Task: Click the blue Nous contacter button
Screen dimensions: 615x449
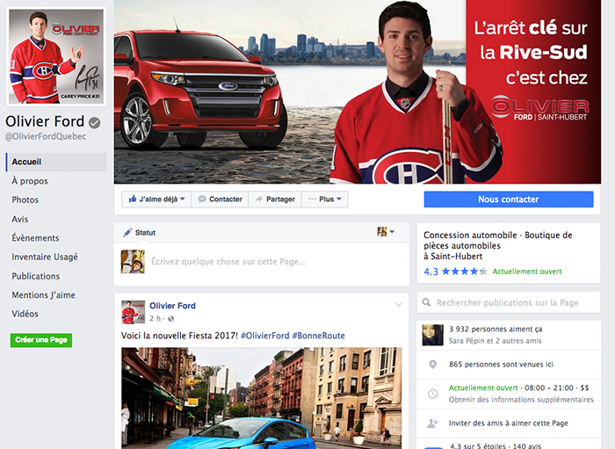Action: [x=509, y=199]
